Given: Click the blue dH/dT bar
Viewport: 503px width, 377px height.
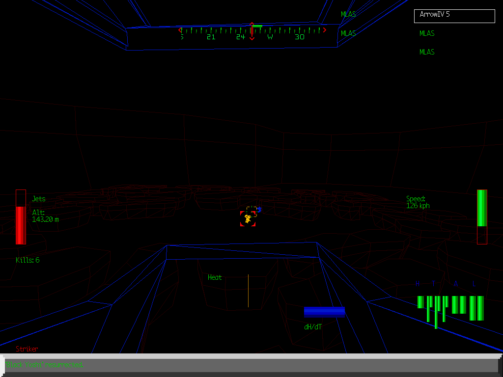Looking at the screenshot, I should [324, 312].
